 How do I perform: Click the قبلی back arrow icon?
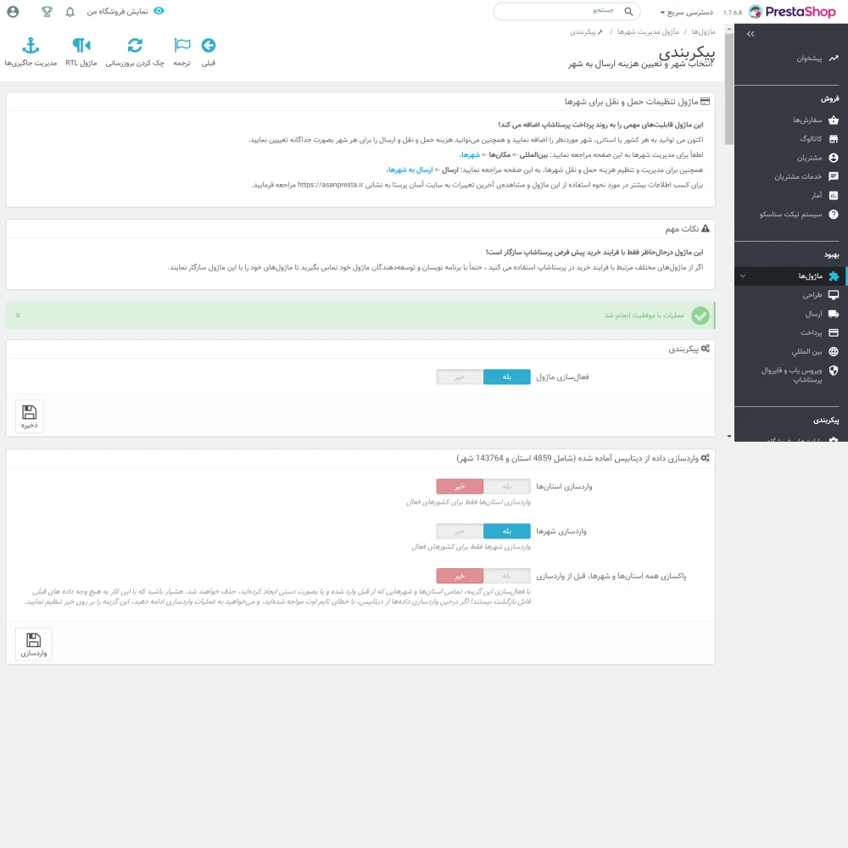(209, 46)
